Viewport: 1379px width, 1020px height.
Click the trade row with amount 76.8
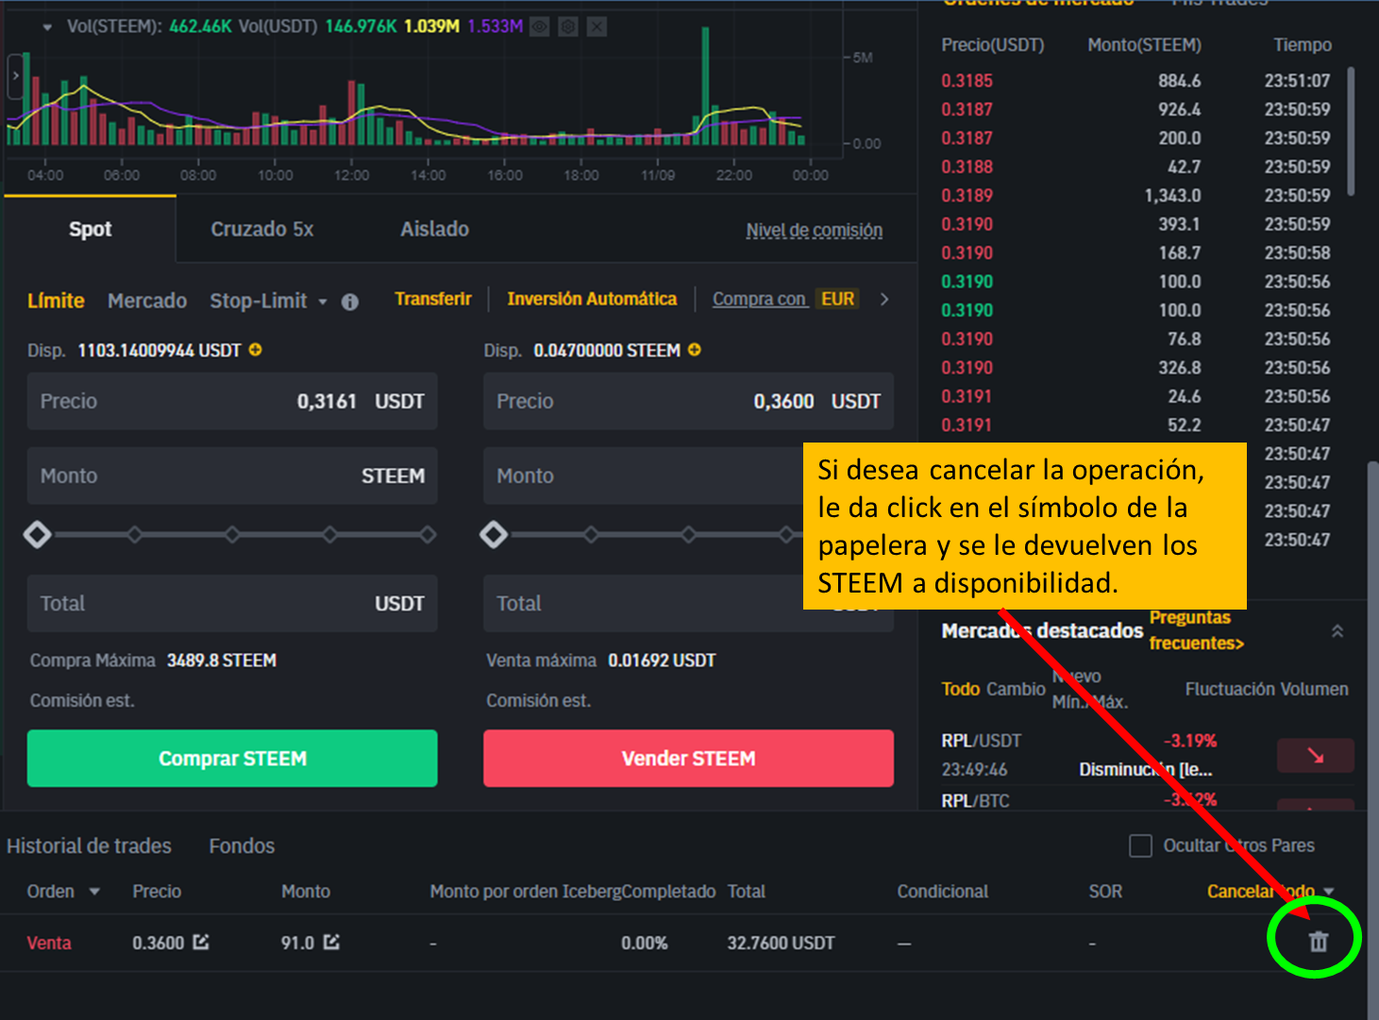(x=1135, y=339)
